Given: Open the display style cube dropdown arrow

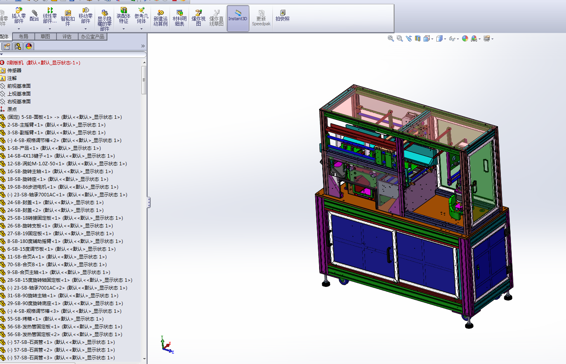Looking at the screenshot, I should 445,39.
